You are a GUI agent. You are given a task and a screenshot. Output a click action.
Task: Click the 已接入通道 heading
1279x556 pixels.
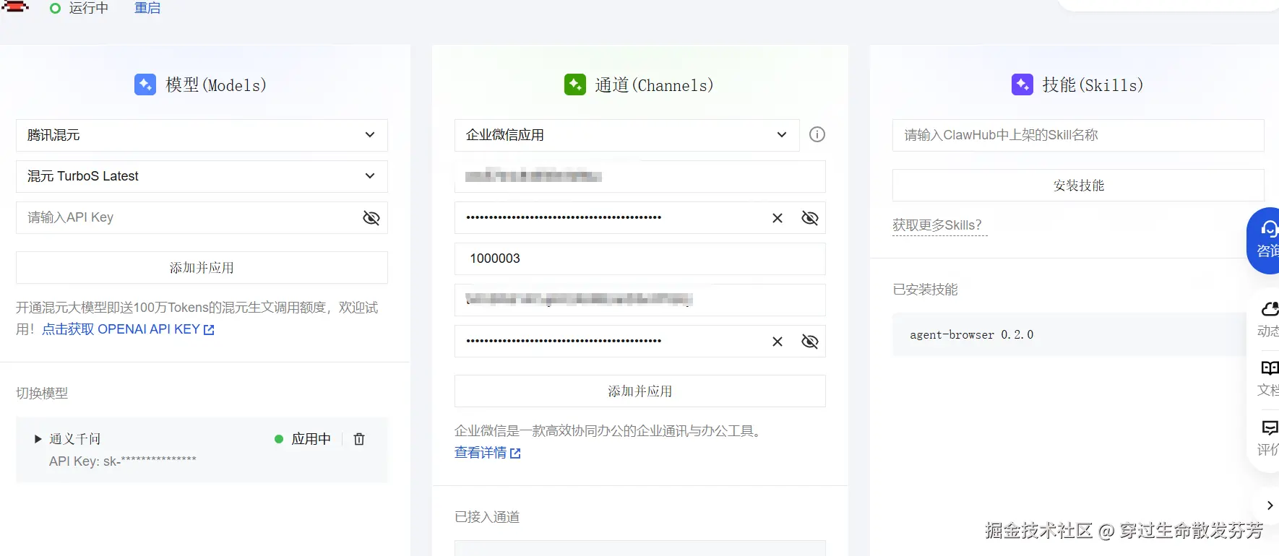coord(487,517)
